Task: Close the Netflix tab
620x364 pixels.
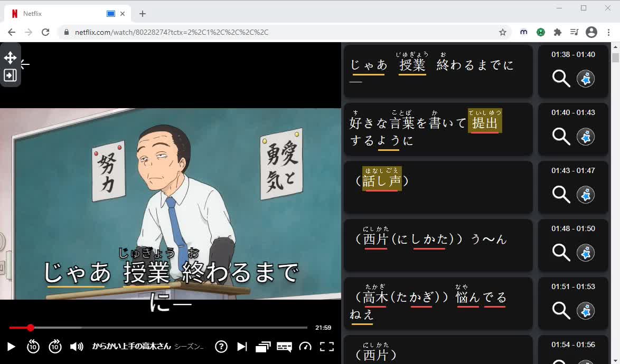Action: pos(123,14)
